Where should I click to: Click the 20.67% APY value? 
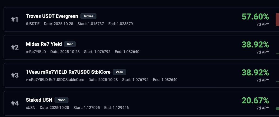pos(255,101)
